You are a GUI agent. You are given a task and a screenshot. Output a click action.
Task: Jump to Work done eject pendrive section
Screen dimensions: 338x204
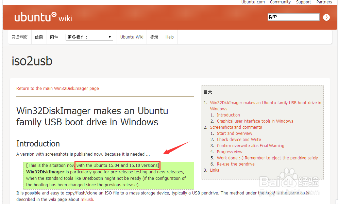click(267, 158)
